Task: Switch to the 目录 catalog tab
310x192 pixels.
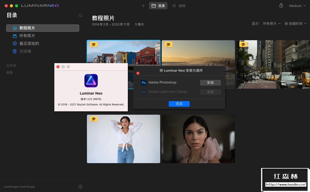Action: (158, 6)
